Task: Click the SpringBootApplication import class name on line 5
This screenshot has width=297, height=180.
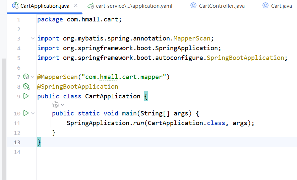Action: 245,58
